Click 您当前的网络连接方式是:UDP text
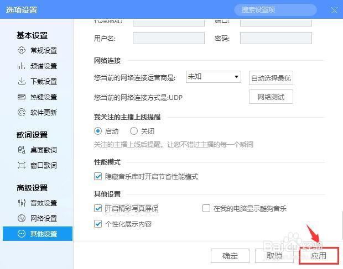The height and width of the screenshot is (269, 343). 138,97
